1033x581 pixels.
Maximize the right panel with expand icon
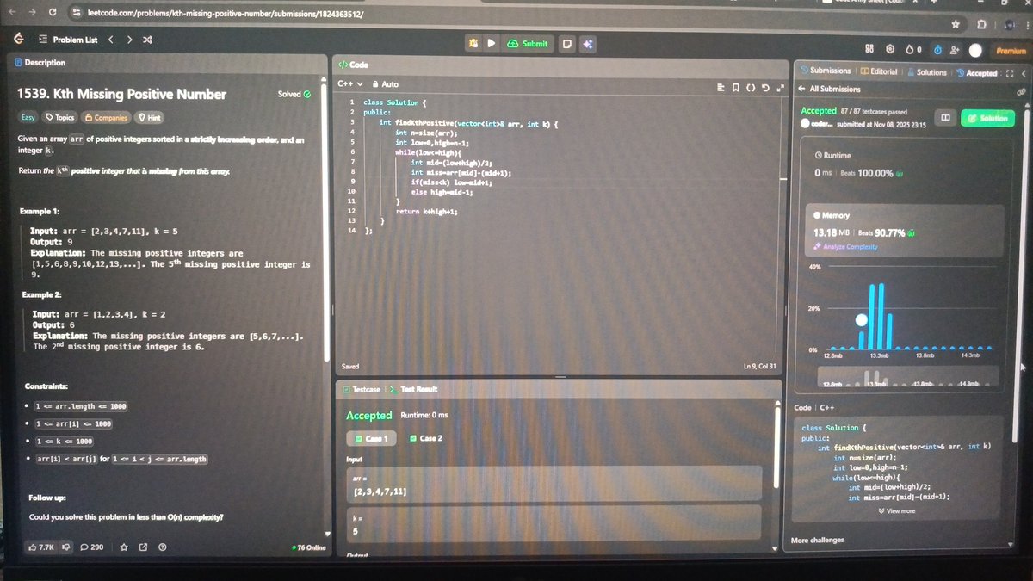(x=1010, y=74)
